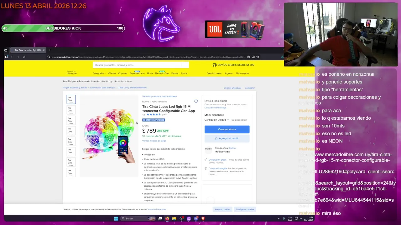Click Crea tu cuenta link
The width and height of the screenshot is (401, 225).
(x=214, y=73)
